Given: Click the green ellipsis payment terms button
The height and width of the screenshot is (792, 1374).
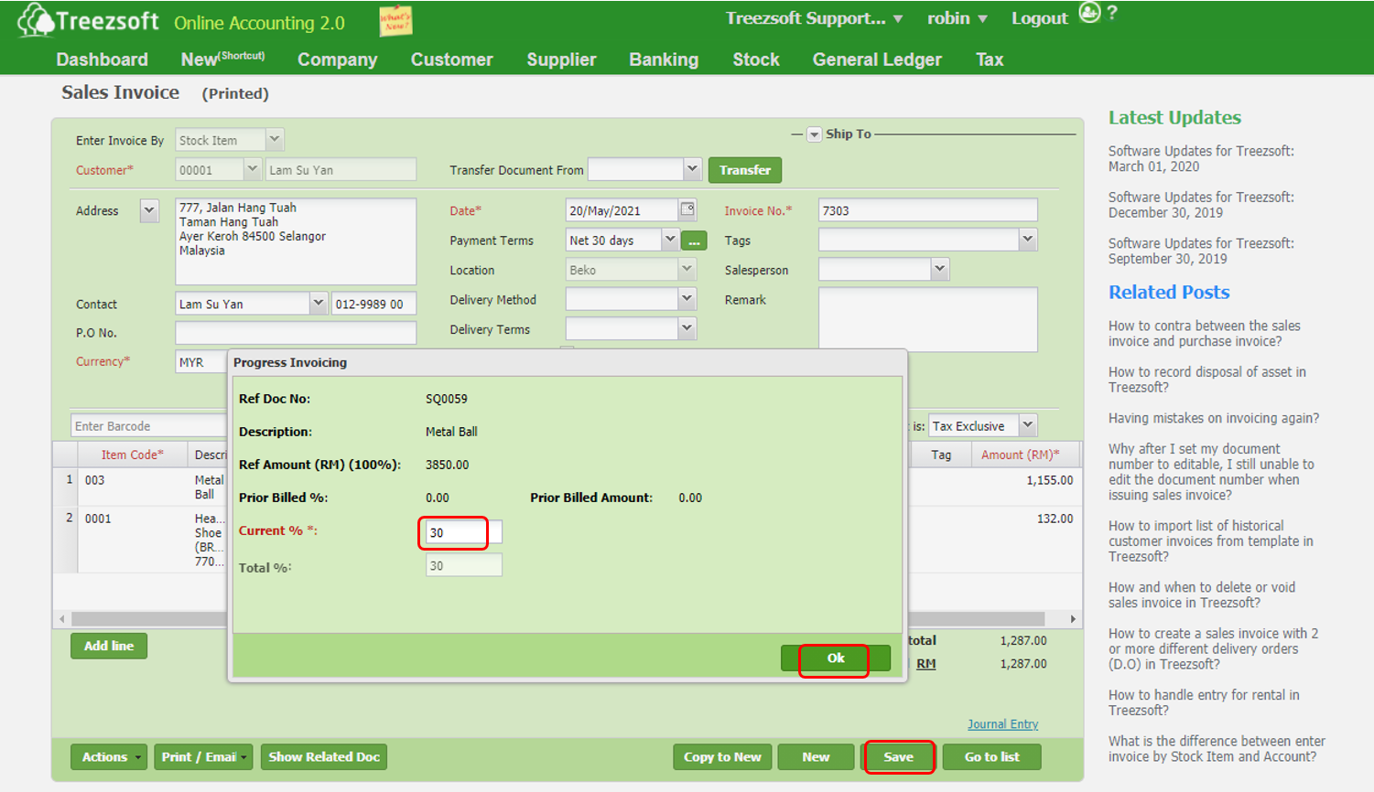Looking at the screenshot, I should (x=694, y=241).
